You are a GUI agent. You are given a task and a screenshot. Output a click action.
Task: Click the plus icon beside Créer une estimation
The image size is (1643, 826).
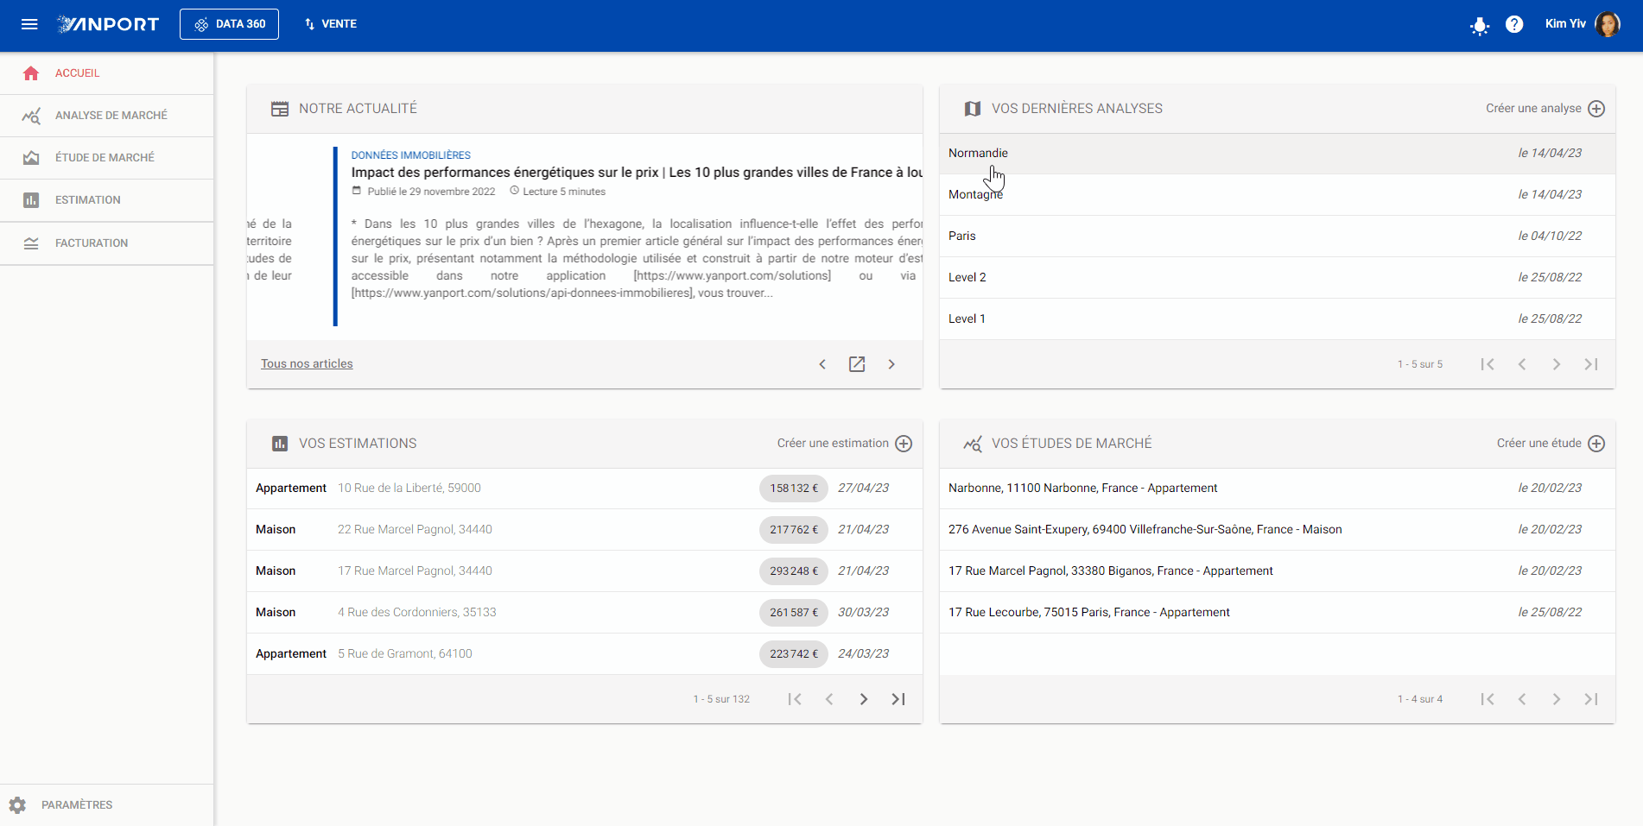(x=904, y=444)
